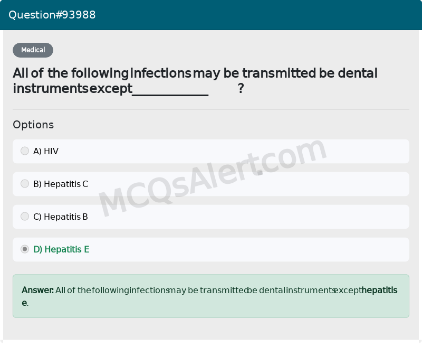
Task: Select the Hepatitis C radio button
Action: [25, 184]
